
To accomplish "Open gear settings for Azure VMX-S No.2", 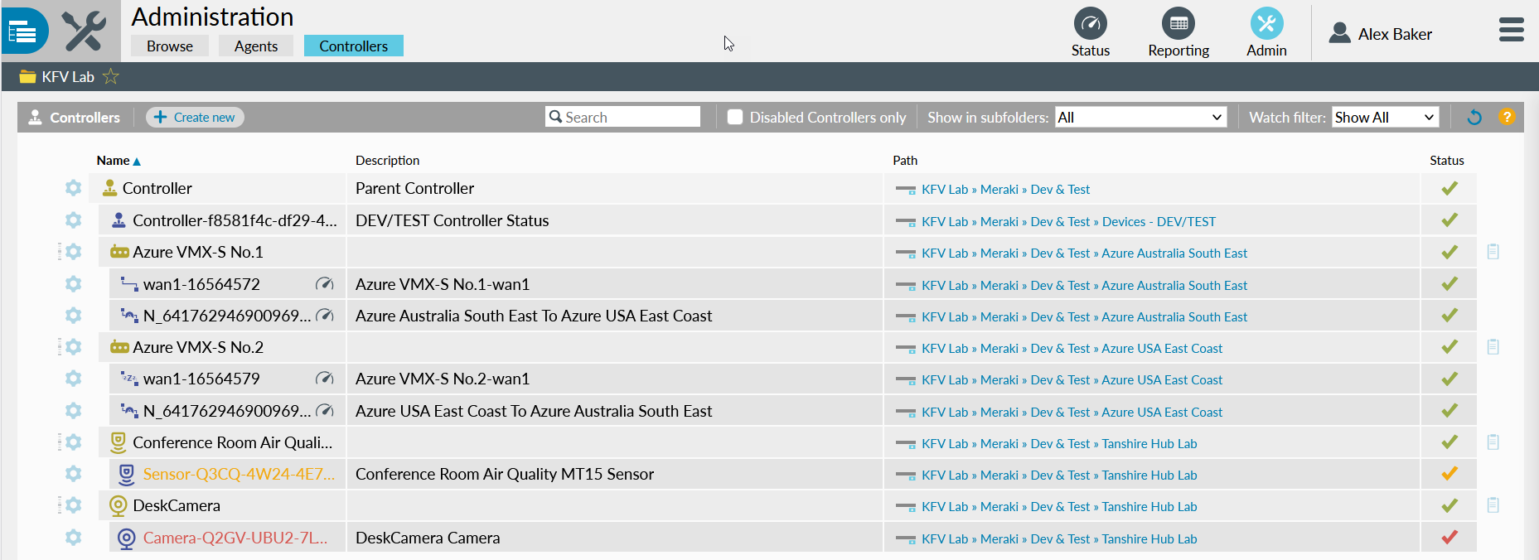I will point(73,347).
